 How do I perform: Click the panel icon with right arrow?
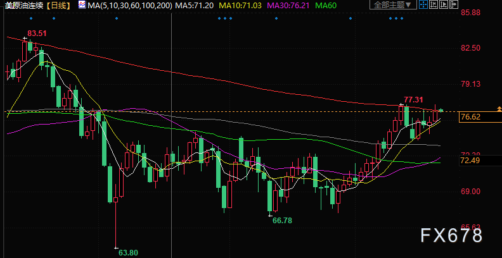point(454,4)
